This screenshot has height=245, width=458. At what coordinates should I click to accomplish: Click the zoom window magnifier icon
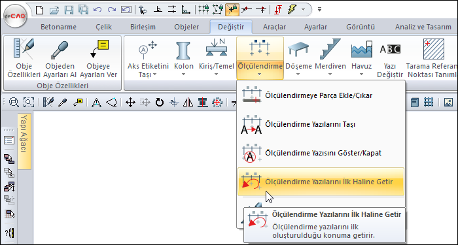click(x=14, y=102)
